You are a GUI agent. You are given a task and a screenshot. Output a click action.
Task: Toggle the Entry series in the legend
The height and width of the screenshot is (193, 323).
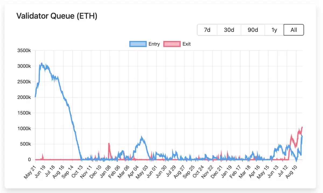click(x=154, y=44)
